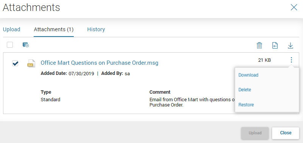Uncheck the Office Mart attachment checkbox
Viewport: 303px width, 143px height.
tap(15, 63)
